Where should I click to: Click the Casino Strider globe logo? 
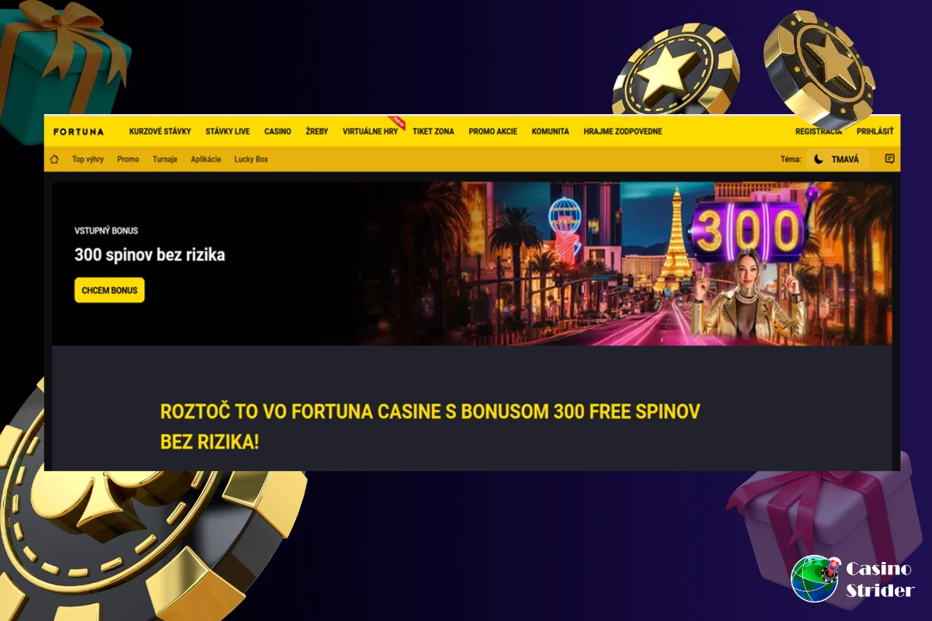(814, 579)
